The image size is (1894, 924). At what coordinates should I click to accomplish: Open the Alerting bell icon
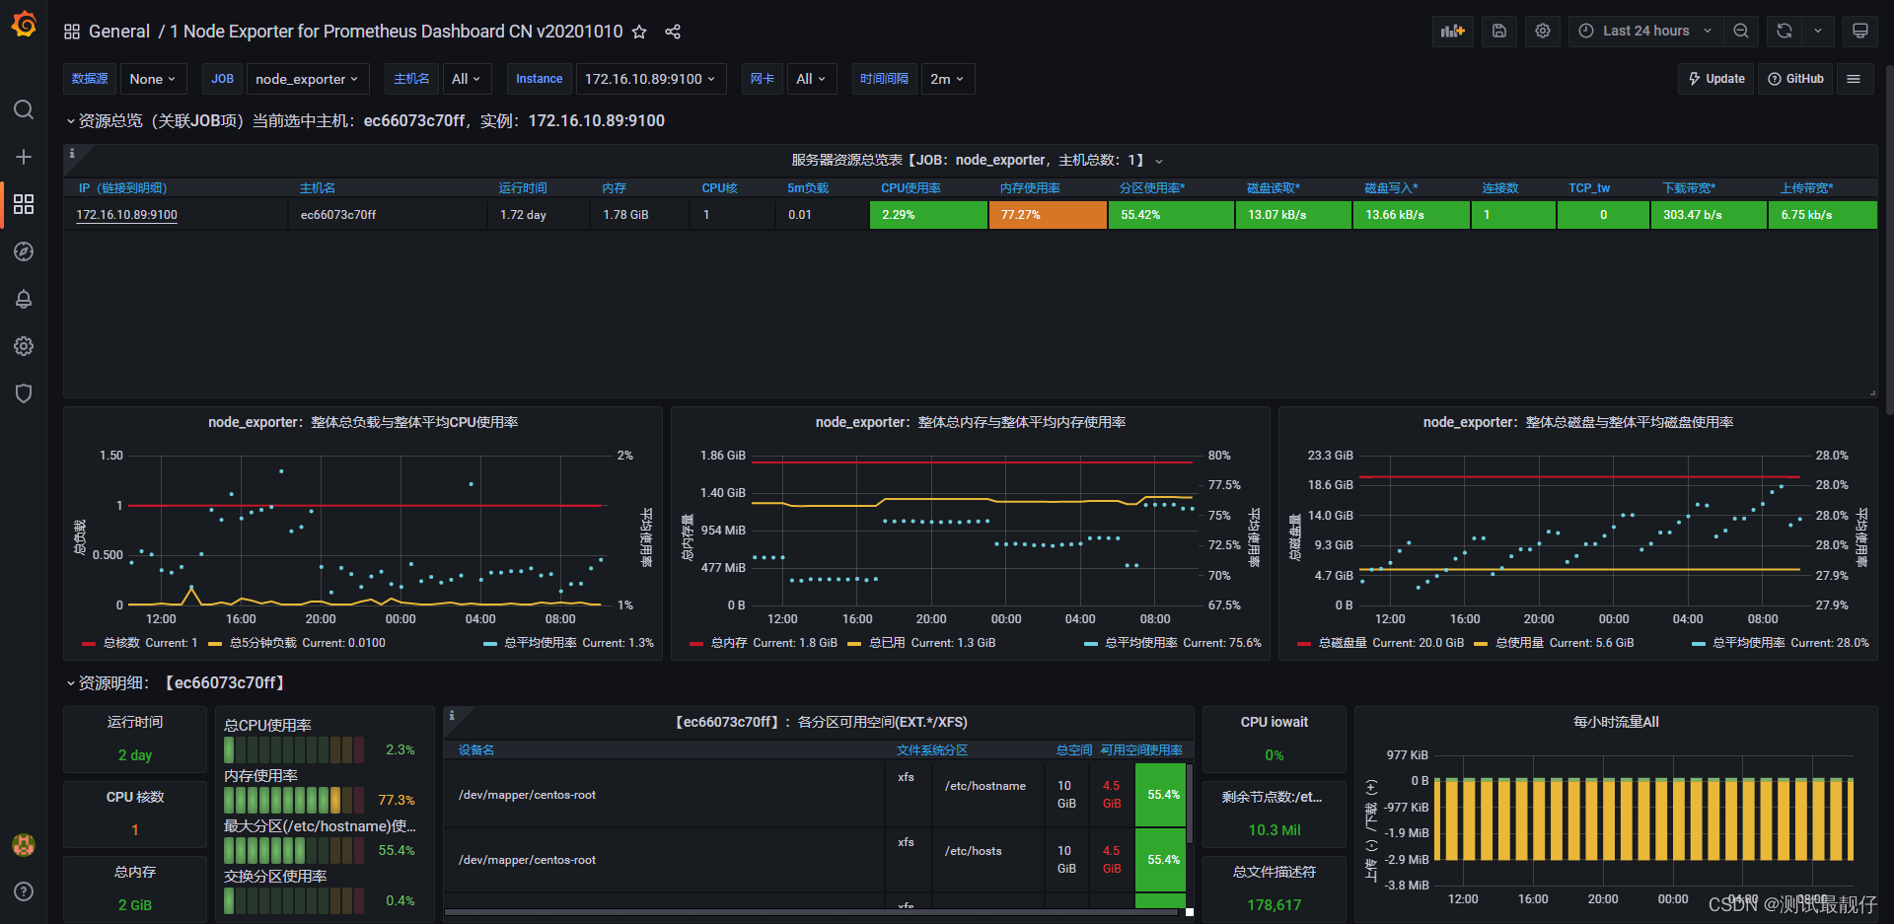coord(24,299)
